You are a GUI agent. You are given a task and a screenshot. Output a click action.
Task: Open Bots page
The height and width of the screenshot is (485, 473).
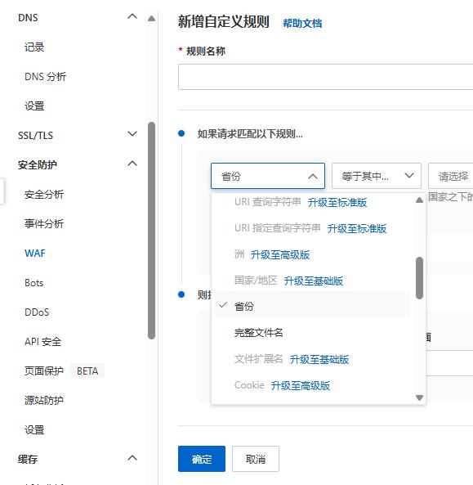tap(34, 283)
